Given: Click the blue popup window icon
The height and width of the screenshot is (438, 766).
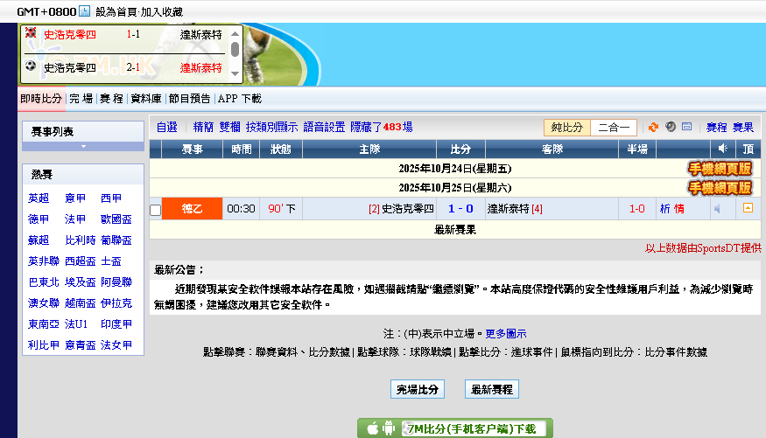Looking at the screenshot, I should point(687,127).
